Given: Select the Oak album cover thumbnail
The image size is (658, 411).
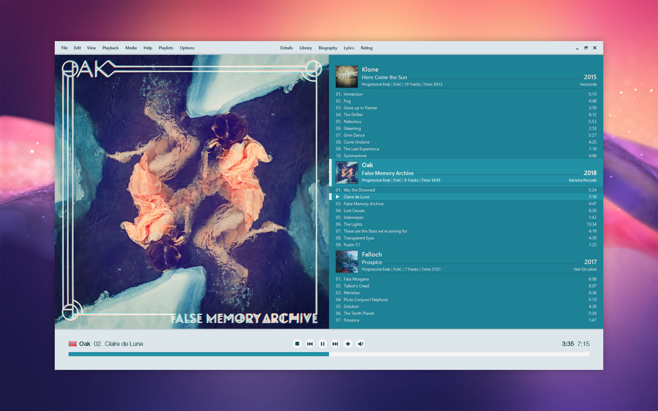Looking at the screenshot, I should (x=347, y=172).
